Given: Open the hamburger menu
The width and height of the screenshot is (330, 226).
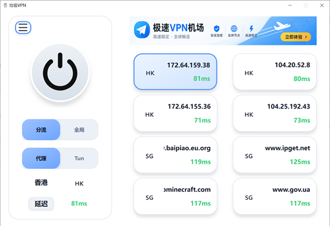Looking at the screenshot, I should tap(23, 27).
